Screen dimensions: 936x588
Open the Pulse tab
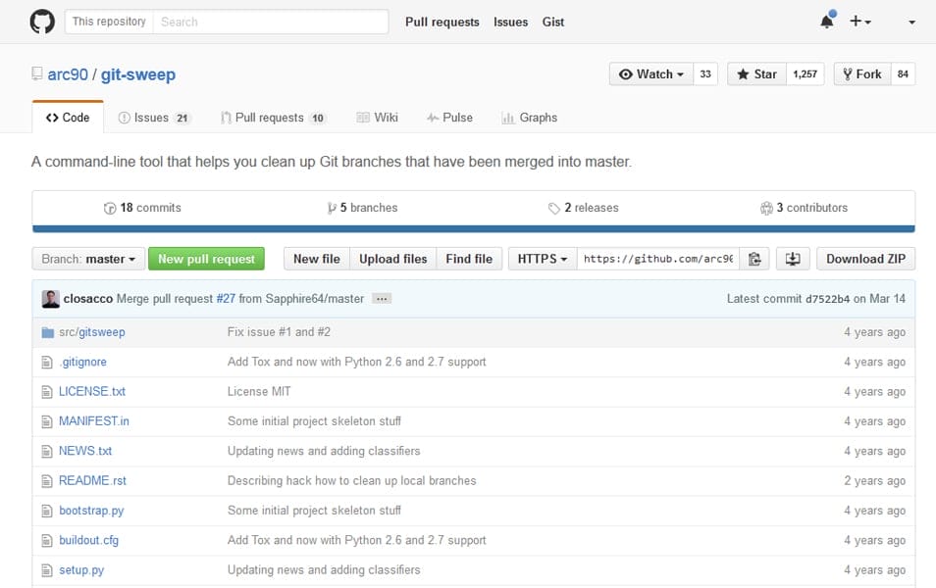(x=449, y=118)
